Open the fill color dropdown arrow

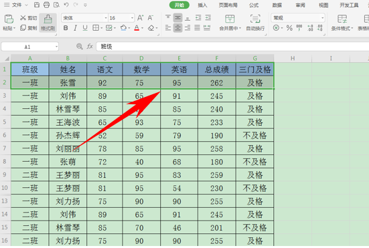129,29
